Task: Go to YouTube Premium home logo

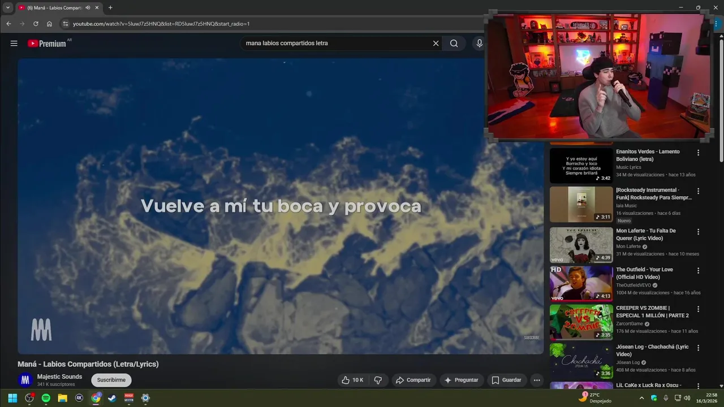Action: pyautogui.click(x=47, y=43)
